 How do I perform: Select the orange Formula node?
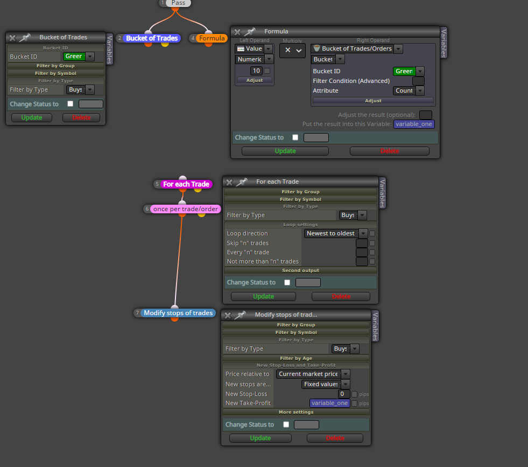tap(212, 38)
